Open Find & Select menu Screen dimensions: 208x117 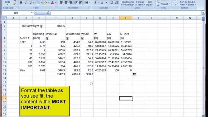pyautogui.click(x=192, y=3)
